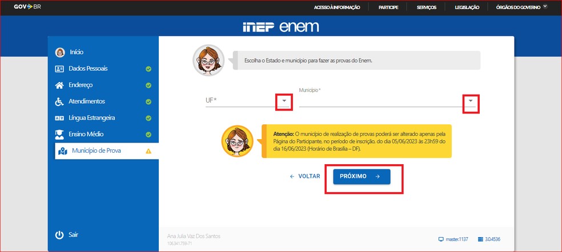
Task: Click the Endereço house icon
Action: point(59,85)
